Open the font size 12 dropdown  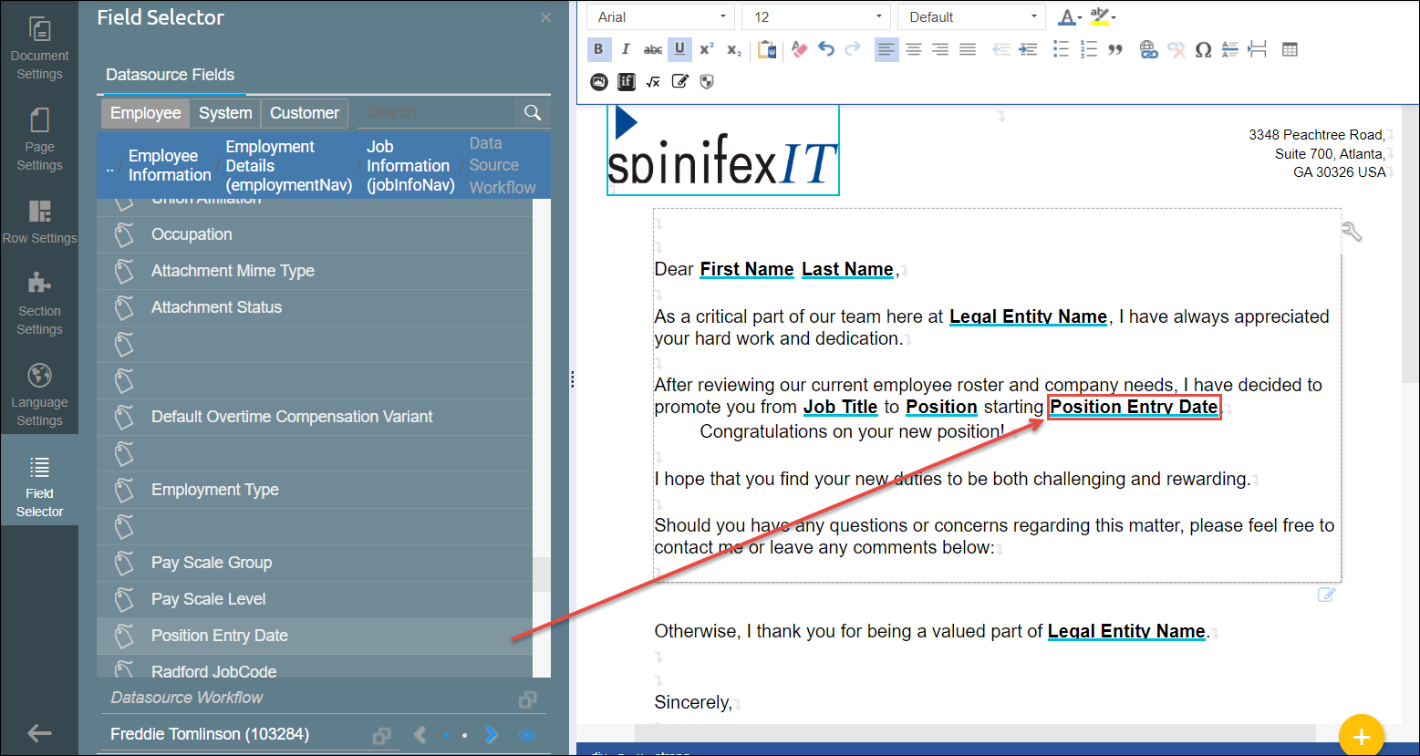(816, 17)
